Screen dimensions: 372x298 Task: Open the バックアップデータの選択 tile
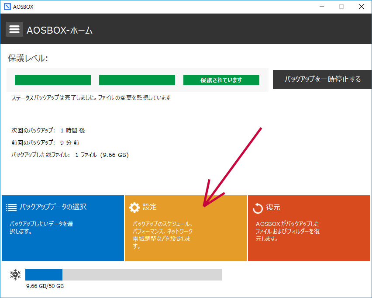click(x=63, y=228)
